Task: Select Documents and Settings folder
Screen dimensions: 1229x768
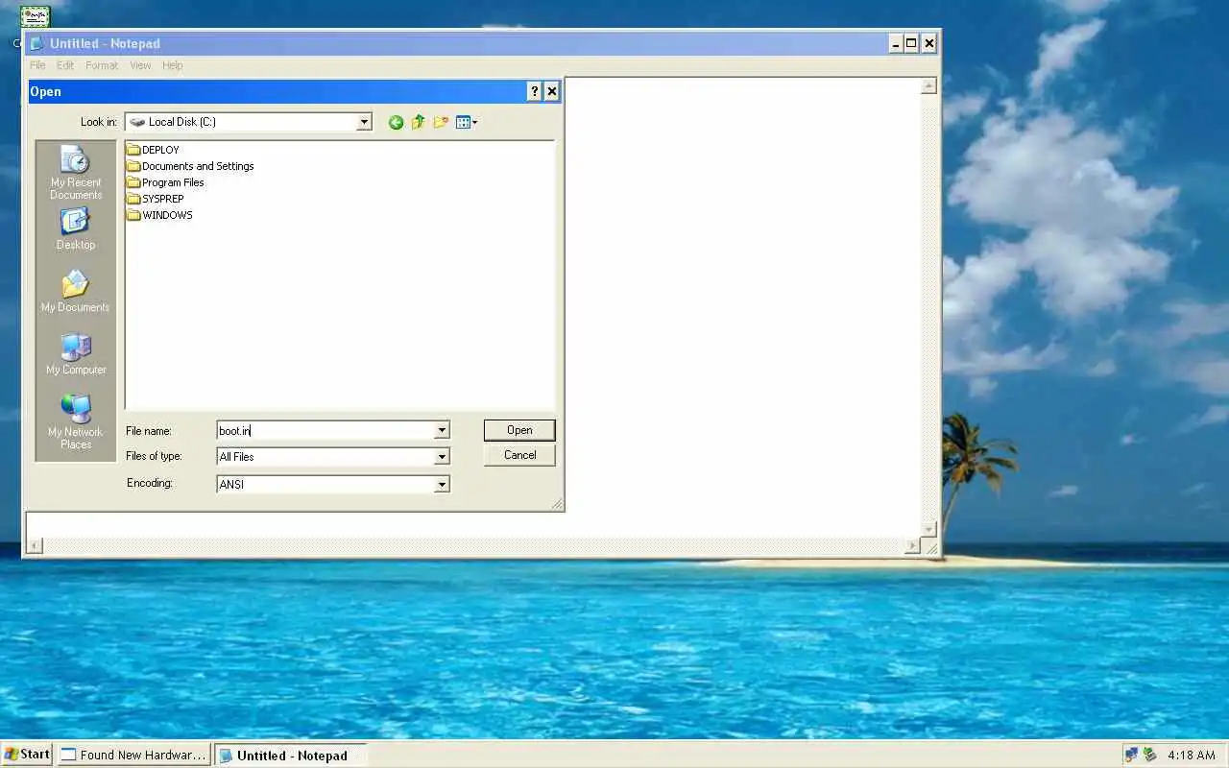Action: coord(190,166)
